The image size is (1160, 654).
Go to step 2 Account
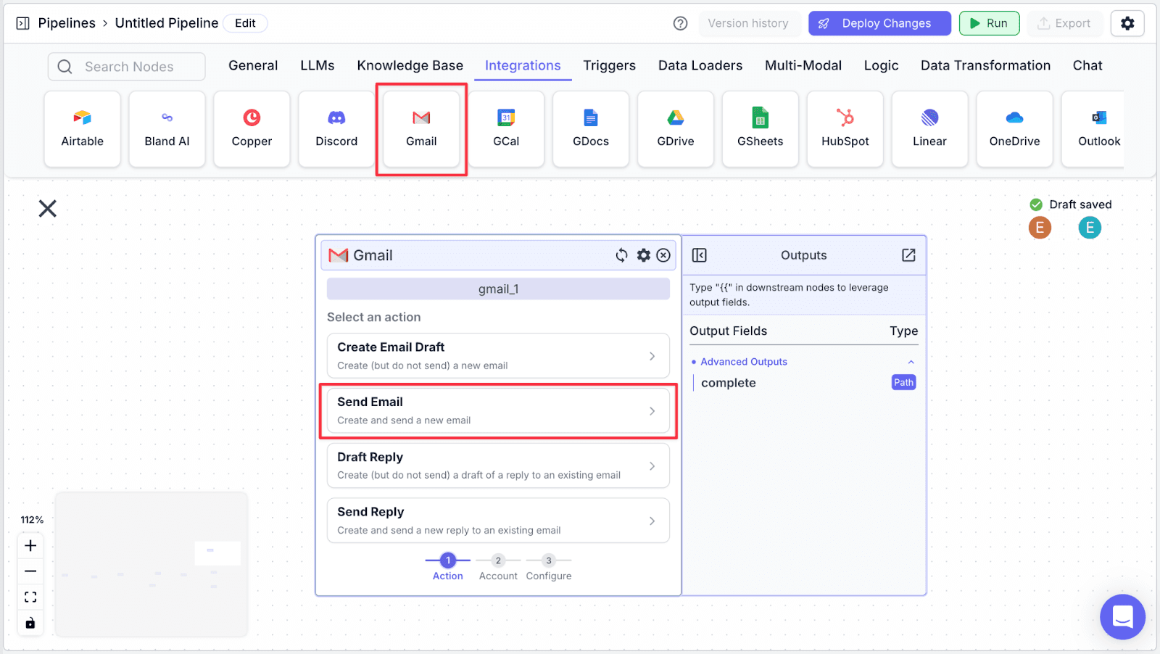pyautogui.click(x=498, y=567)
